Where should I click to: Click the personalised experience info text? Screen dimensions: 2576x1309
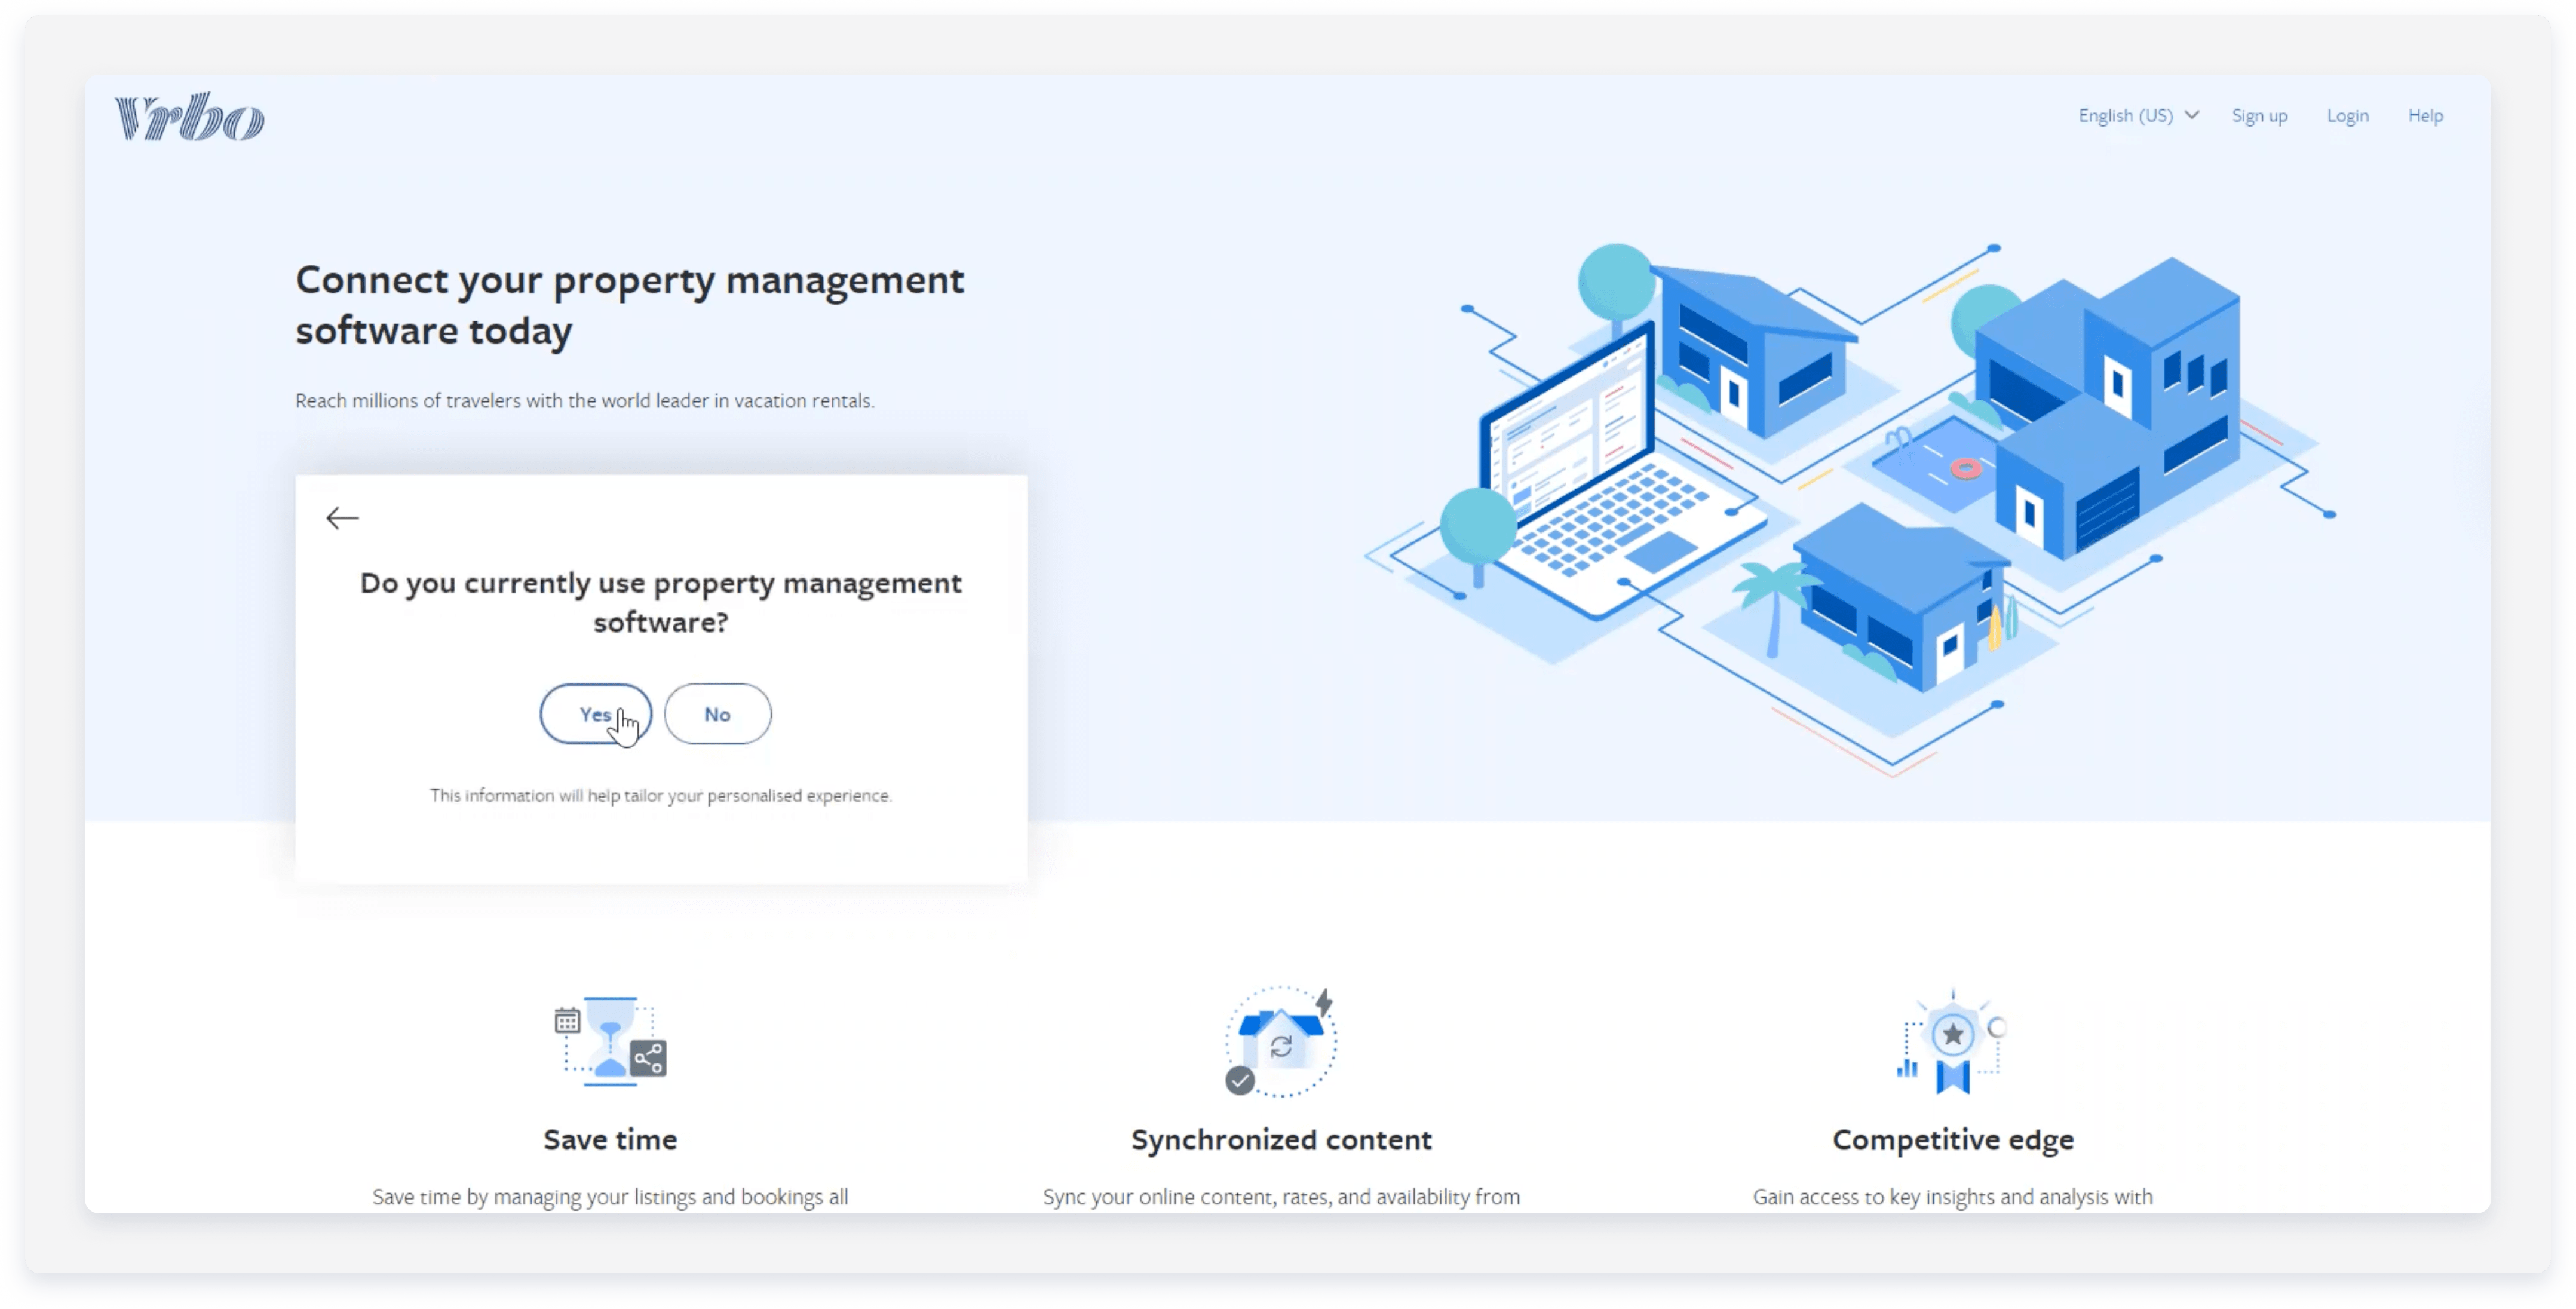[660, 796]
